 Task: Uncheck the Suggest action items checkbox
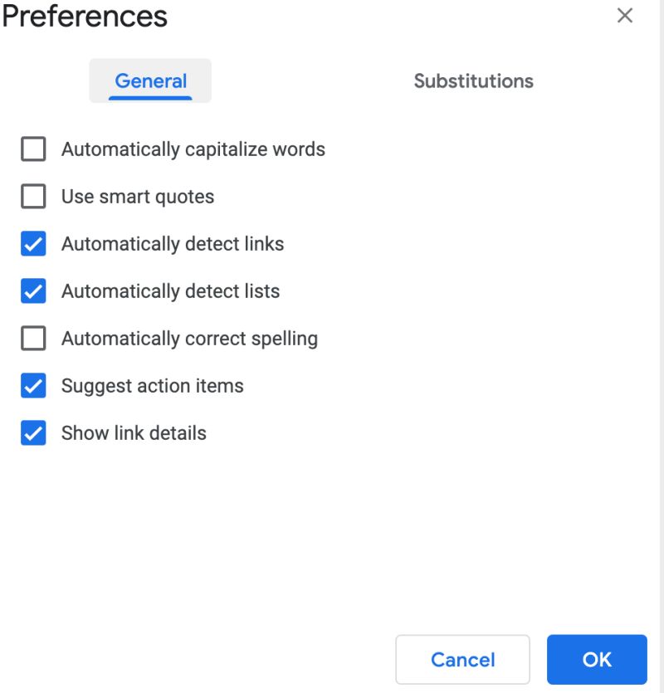point(33,386)
